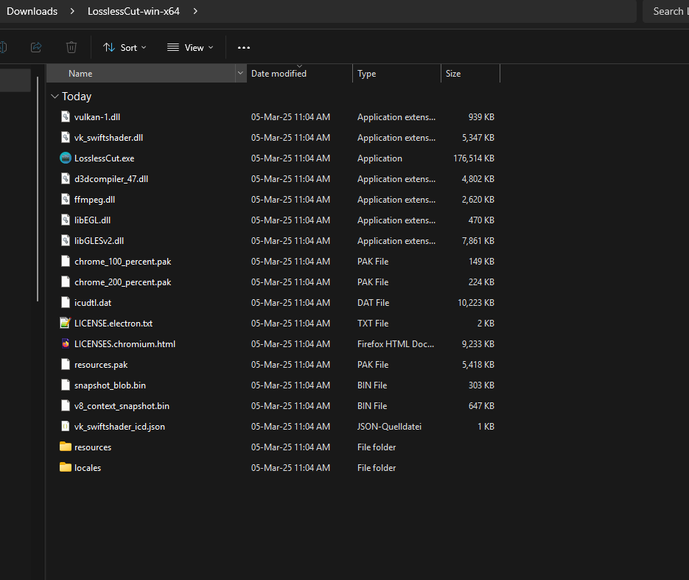The height and width of the screenshot is (580, 689).
Task: Select the LICENSE.electron.txt notepad icon
Action: tap(66, 323)
